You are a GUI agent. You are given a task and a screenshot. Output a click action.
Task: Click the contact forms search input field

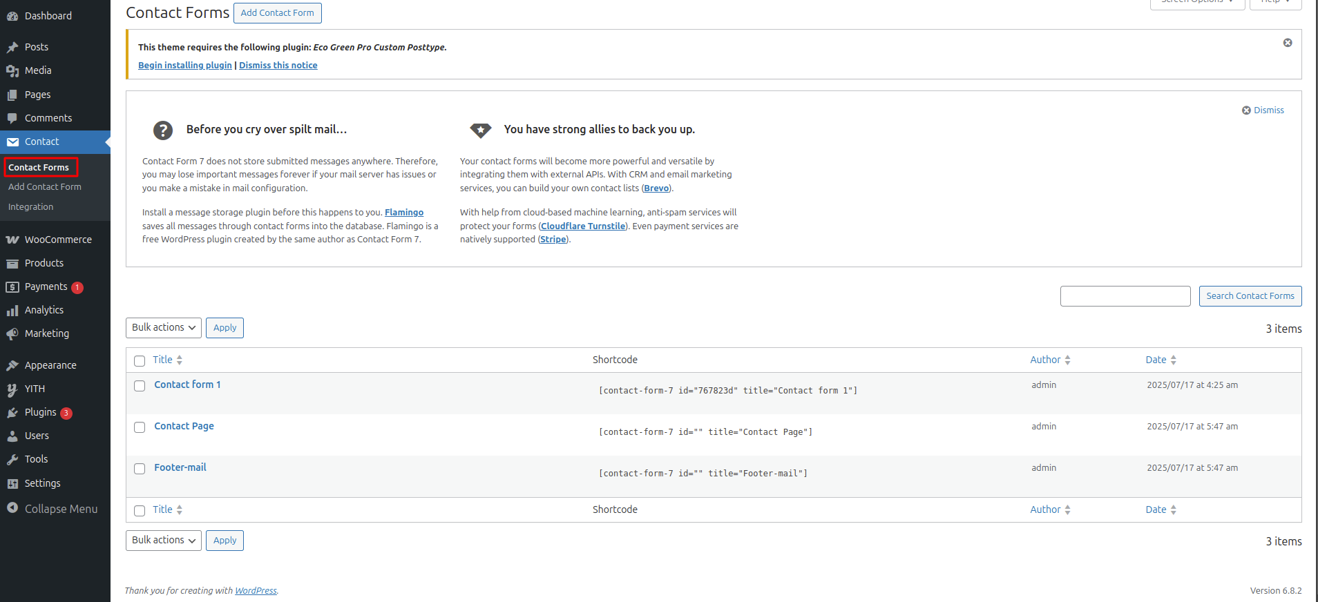tap(1125, 296)
